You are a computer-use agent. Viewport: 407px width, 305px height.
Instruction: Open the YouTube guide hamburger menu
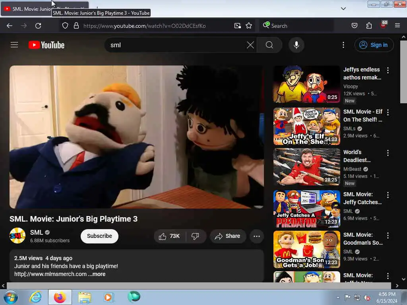pos(14,45)
